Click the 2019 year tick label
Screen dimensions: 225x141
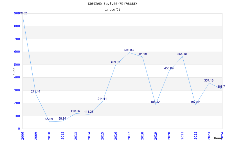click(156, 136)
